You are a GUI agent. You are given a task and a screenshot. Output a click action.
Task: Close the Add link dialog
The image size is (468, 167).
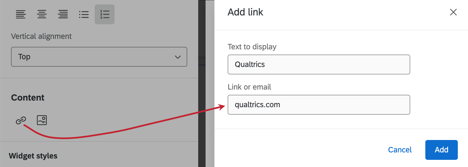tap(453, 12)
